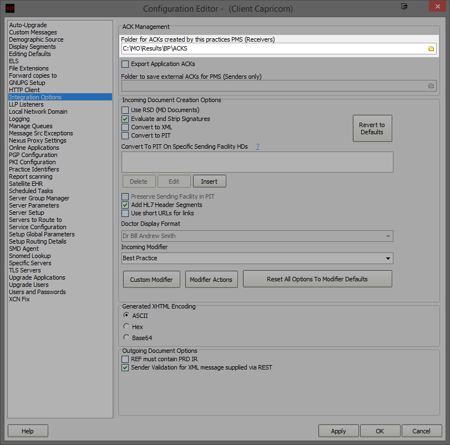The image size is (450, 445).
Task: Click the ACKs folder path input field
Action: coord(272,49)
